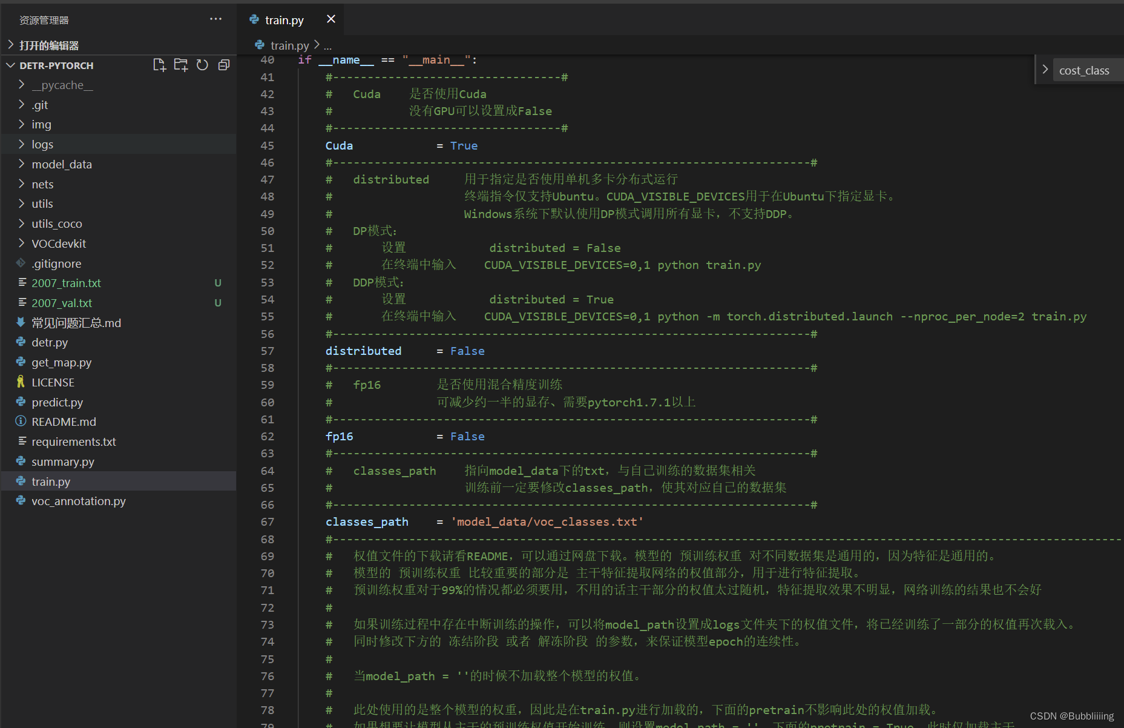The height and width of the screenshot is (728, 1124).
Task: Click the untracked U badge on 2007_train.txt
Action: click(218, 283)
